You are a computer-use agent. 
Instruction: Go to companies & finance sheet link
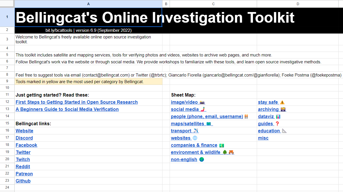(x=194, y=145)
